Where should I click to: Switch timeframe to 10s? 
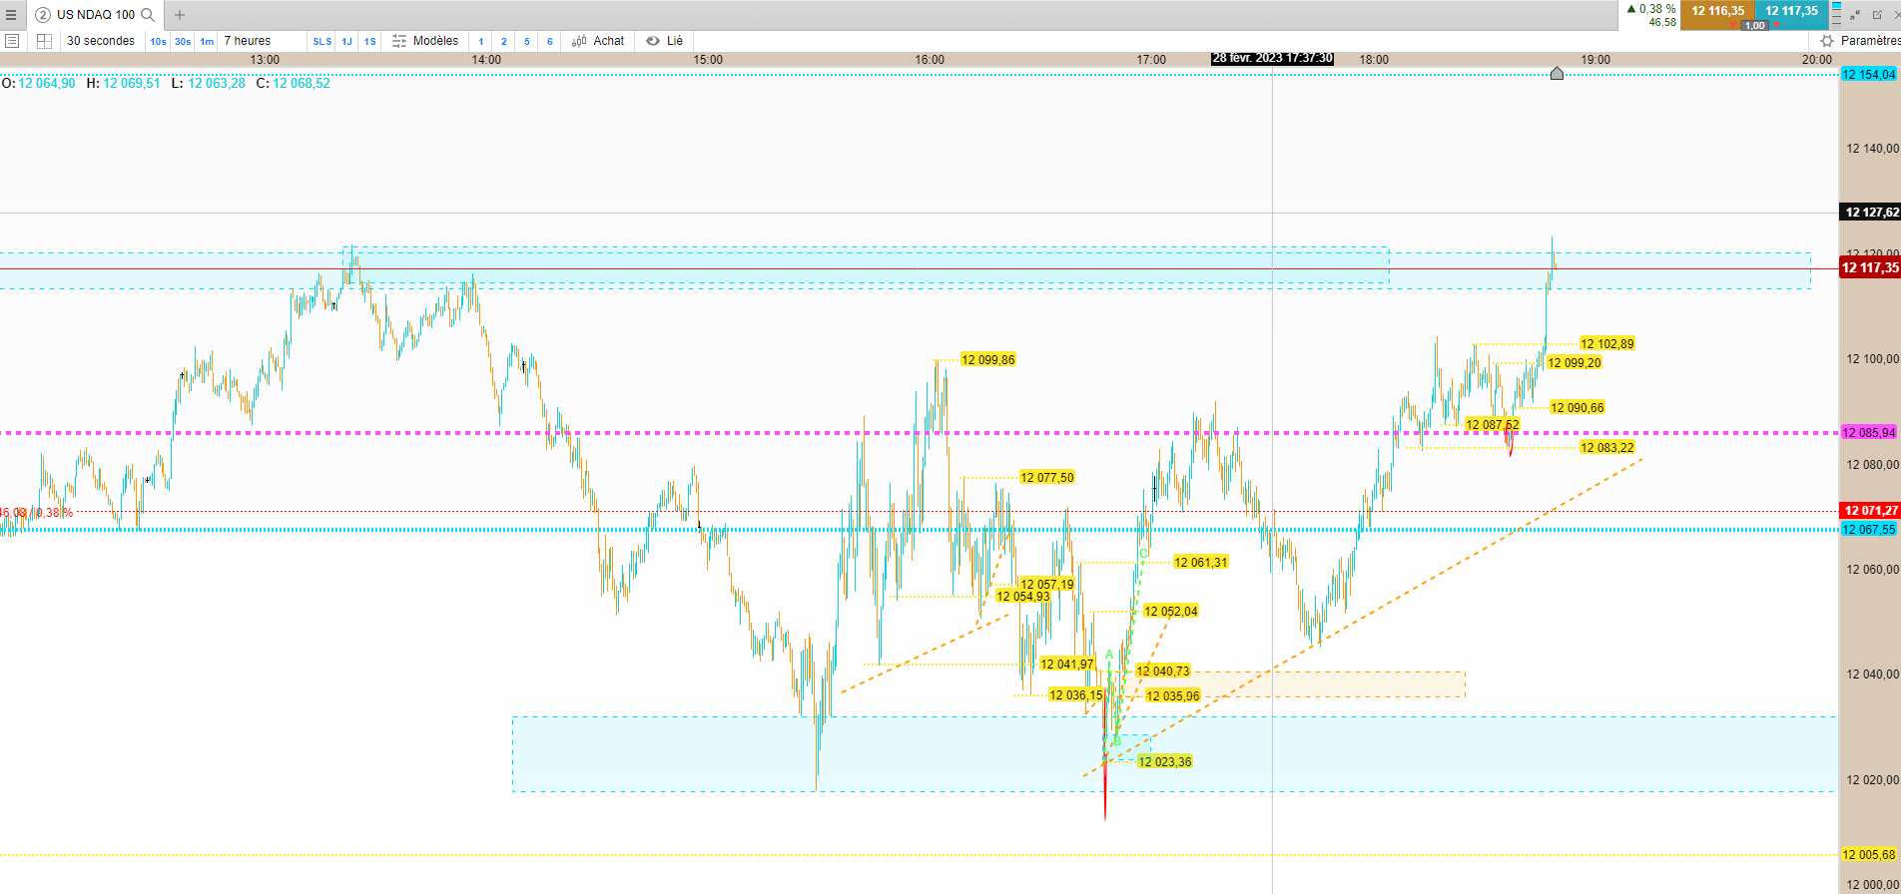coord(158,41)
